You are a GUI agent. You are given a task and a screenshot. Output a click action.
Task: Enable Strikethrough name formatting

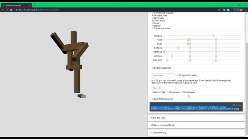click(x=181, y=92)
